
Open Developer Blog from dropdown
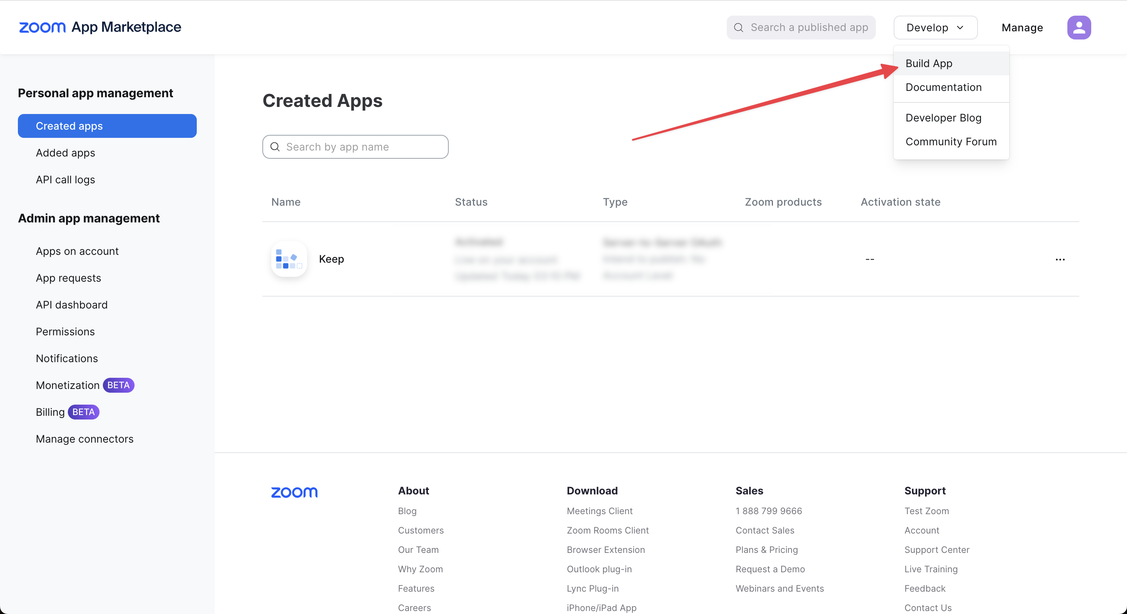943,118
